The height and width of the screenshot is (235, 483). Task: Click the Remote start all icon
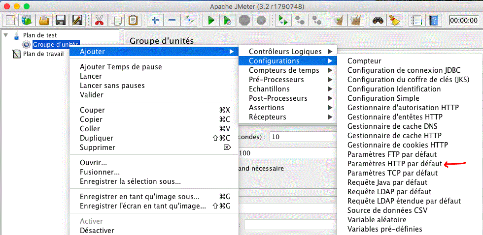[x=283, y=21]
